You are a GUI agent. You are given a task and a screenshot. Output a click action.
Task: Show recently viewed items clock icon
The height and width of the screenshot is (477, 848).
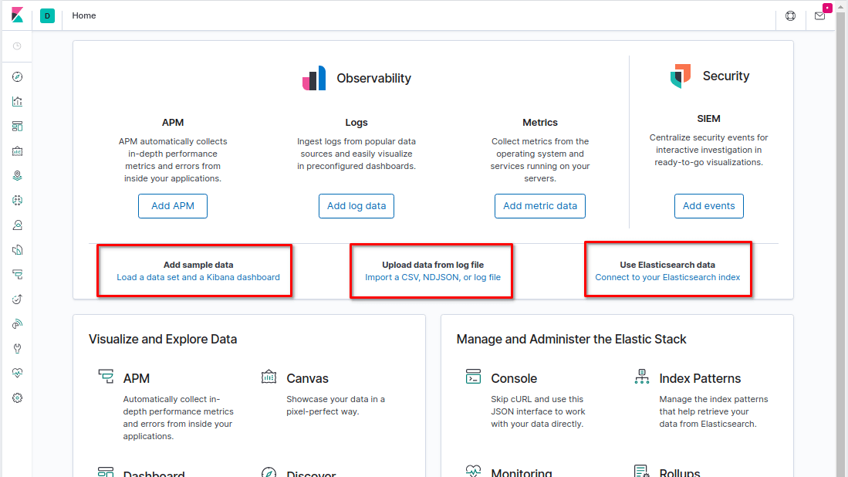(x=17, y=47)
